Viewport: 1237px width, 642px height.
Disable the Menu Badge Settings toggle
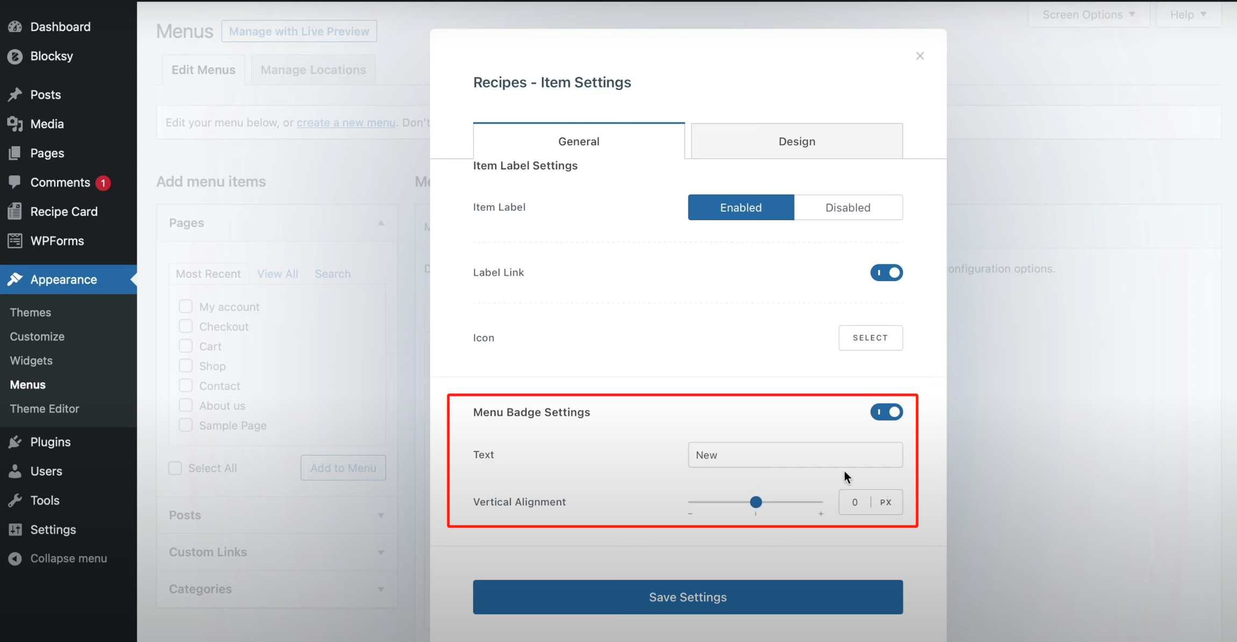[886, 412]
